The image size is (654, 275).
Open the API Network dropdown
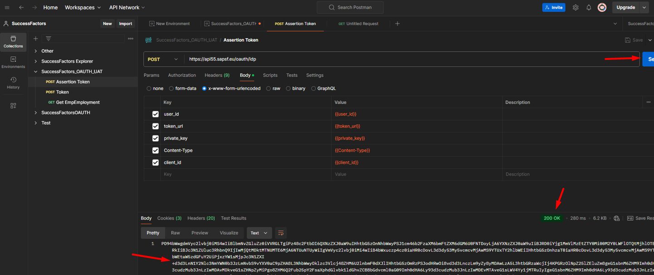coord(127,8)
